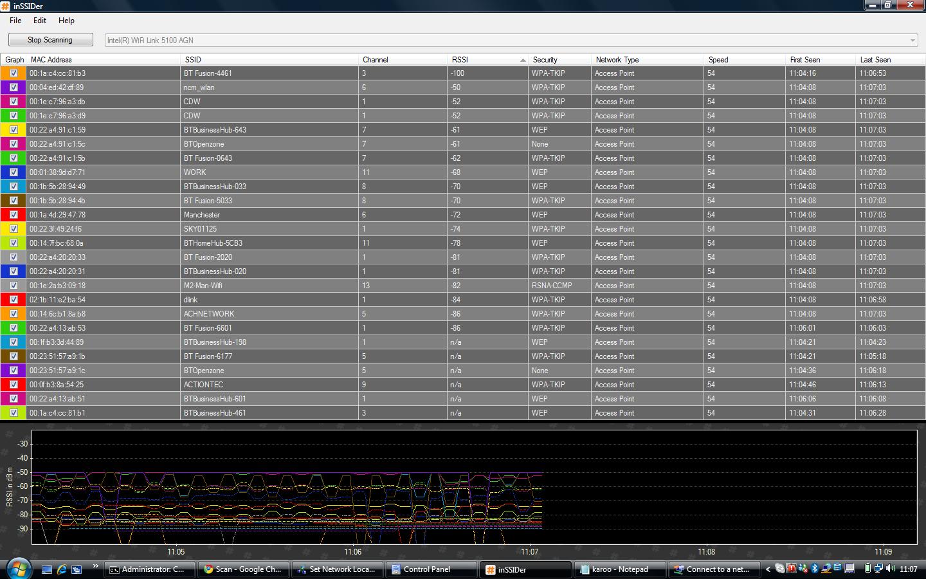Switch to Administrator command prompt taskbar button
This screenshot has height=579, width=926.
pos(149,569)
